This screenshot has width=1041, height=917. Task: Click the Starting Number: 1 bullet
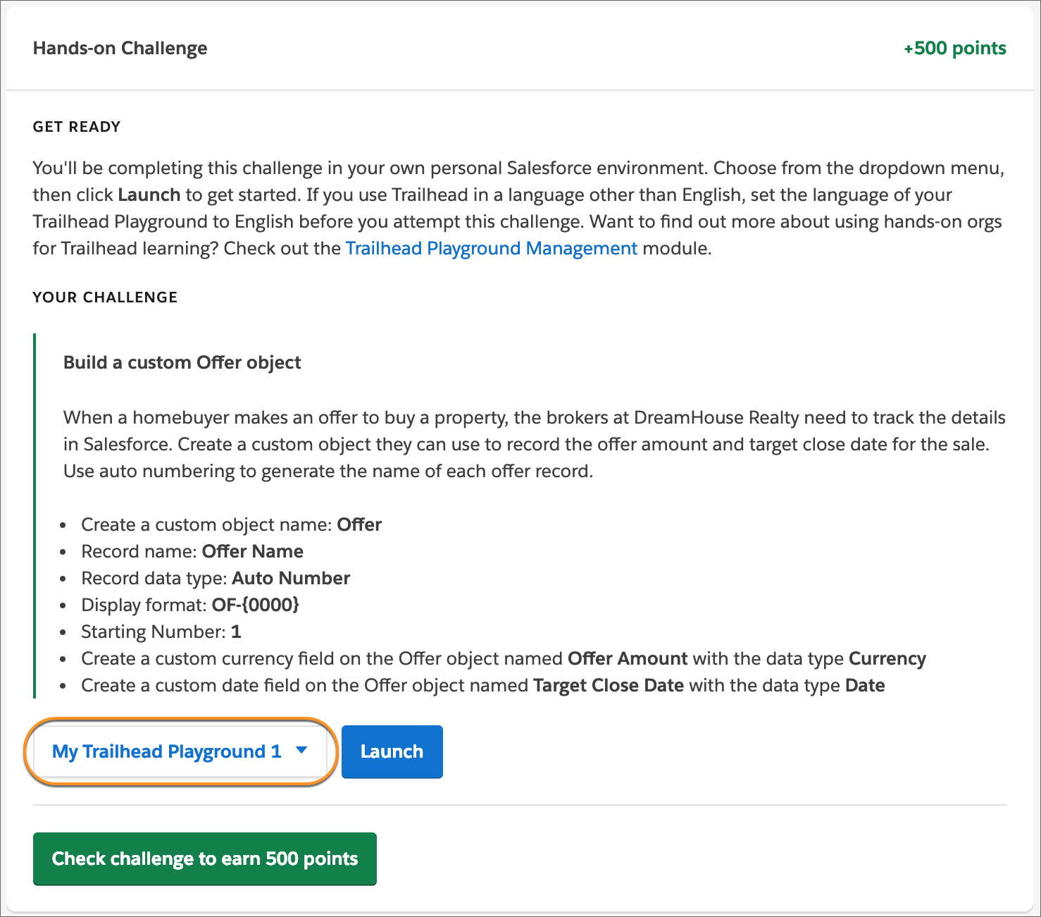point(161,632)
